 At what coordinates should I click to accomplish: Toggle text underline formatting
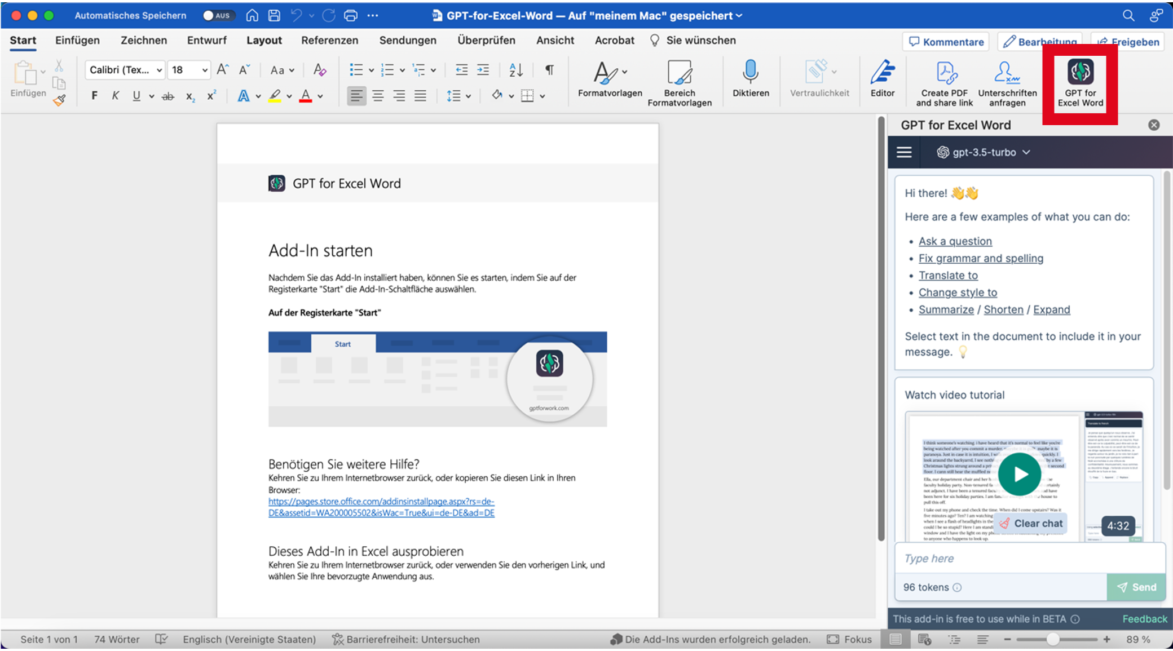(x=135, y=95)
